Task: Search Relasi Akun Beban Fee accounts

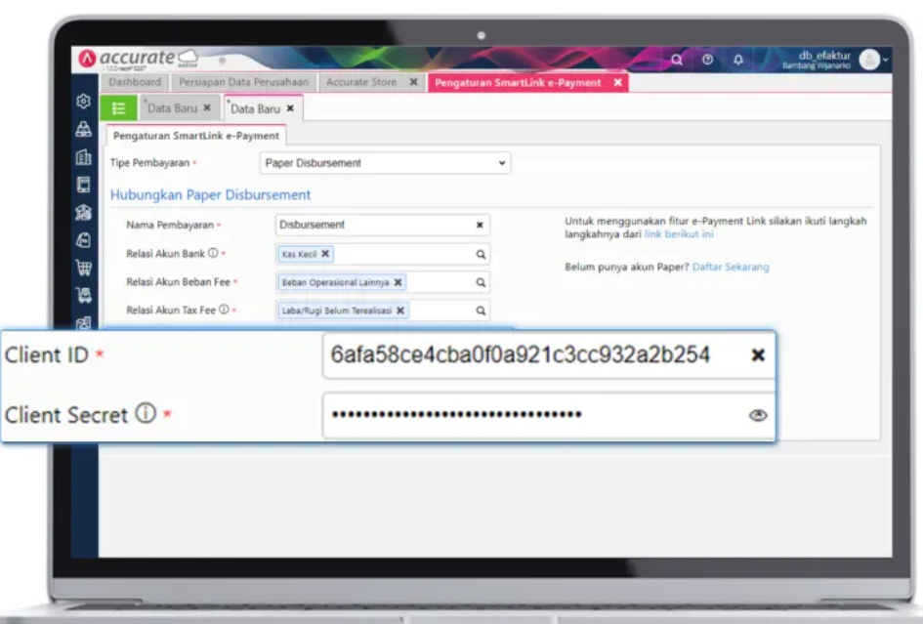Action: click(x=481, y=282)
